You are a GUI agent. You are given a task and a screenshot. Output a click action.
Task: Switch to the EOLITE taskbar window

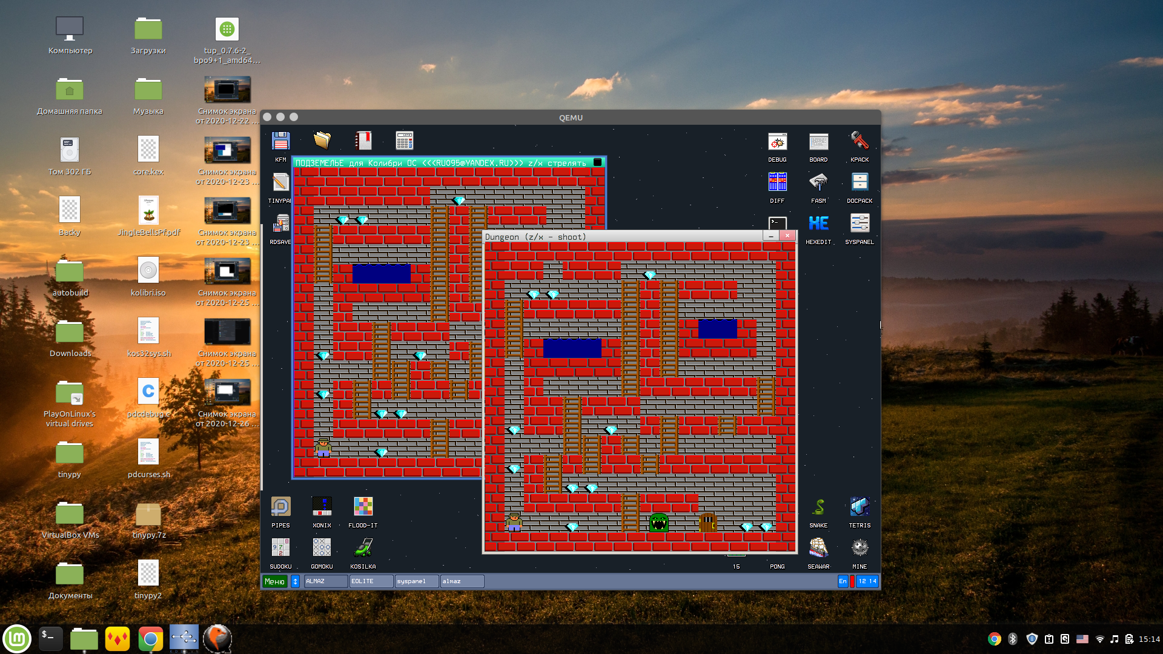pyautogui.click(x=371, y=581)
